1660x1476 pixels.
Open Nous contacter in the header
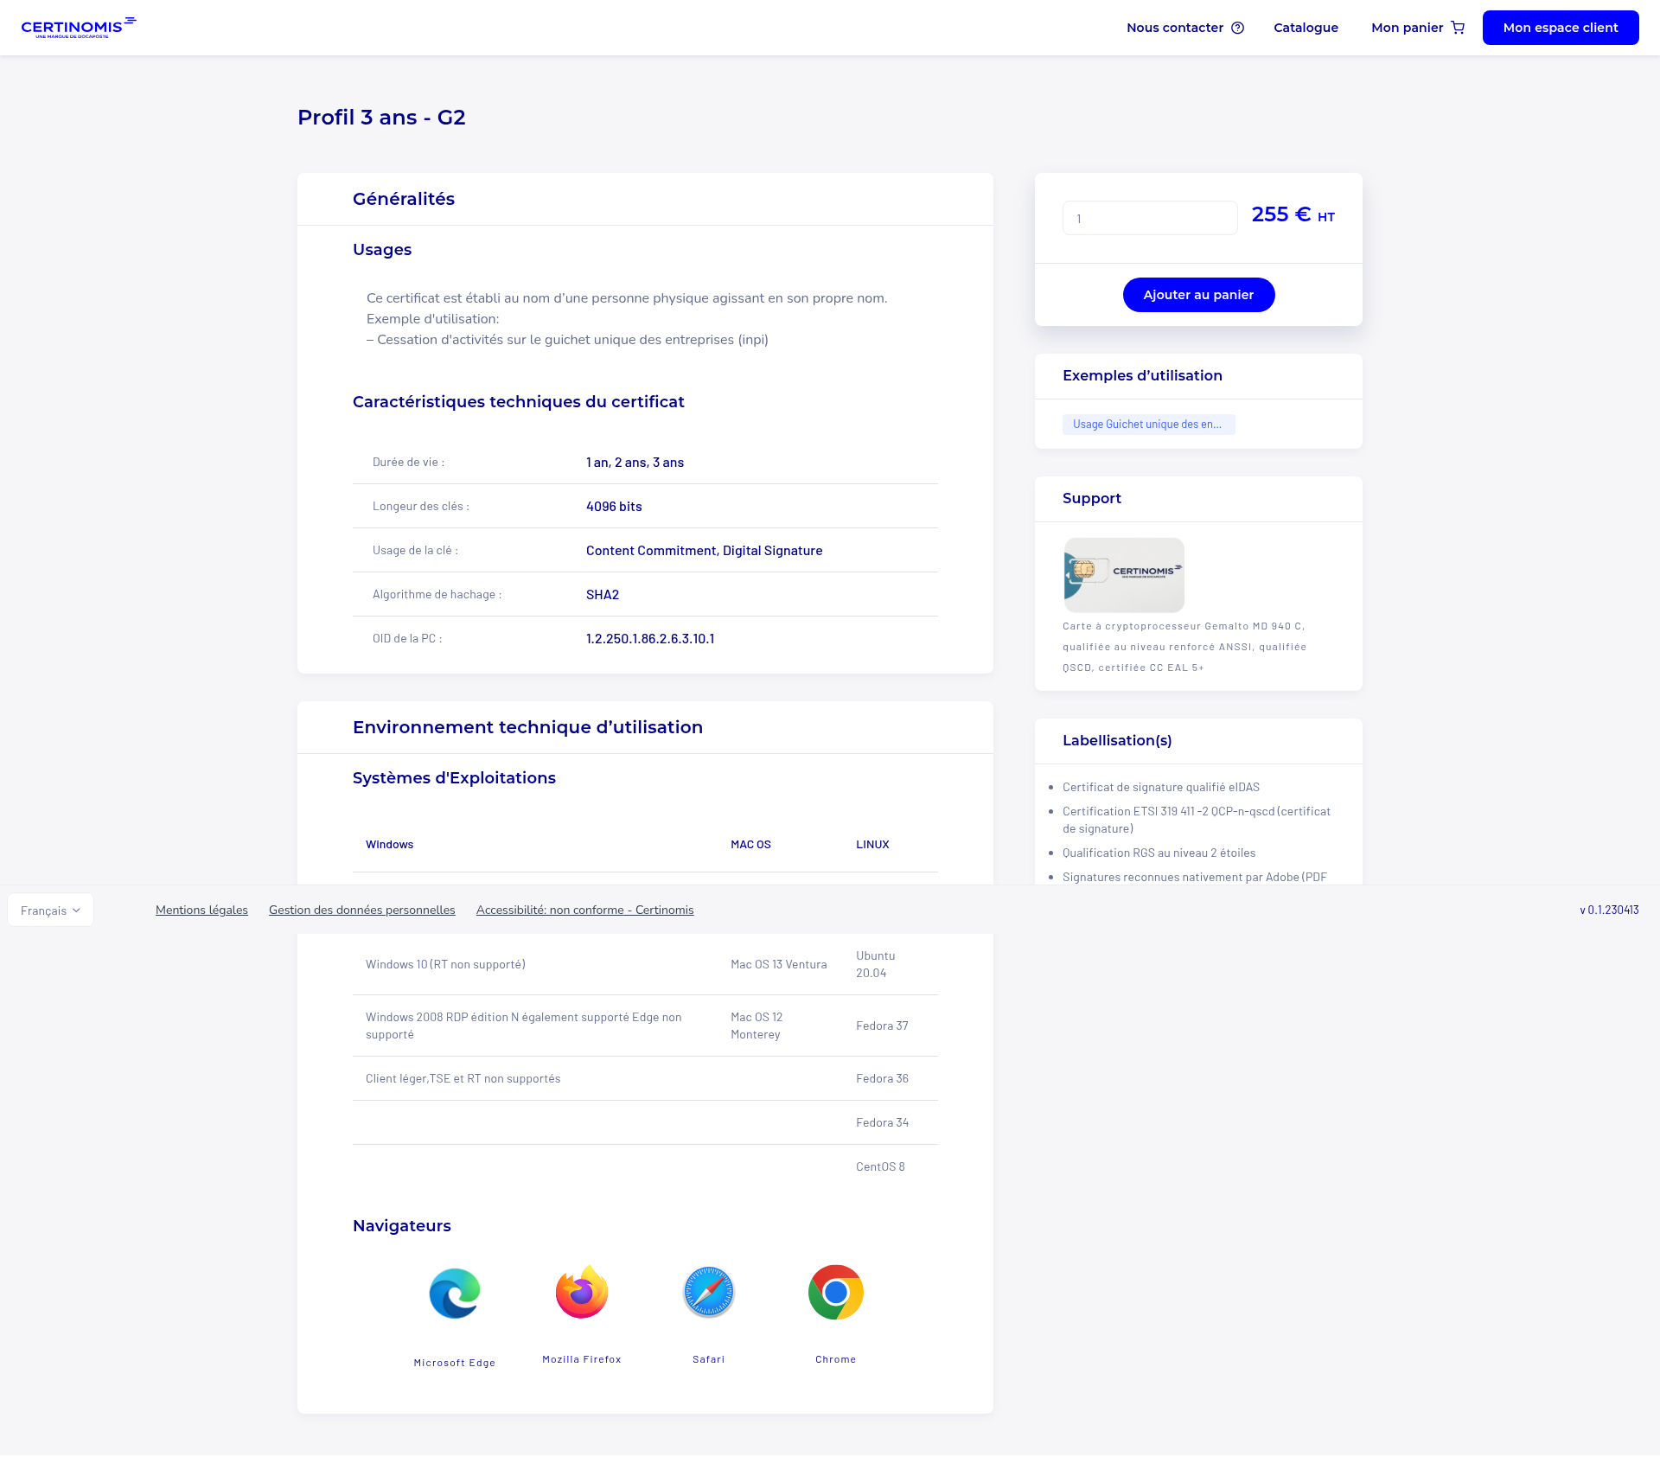[x=1174, y=28]
